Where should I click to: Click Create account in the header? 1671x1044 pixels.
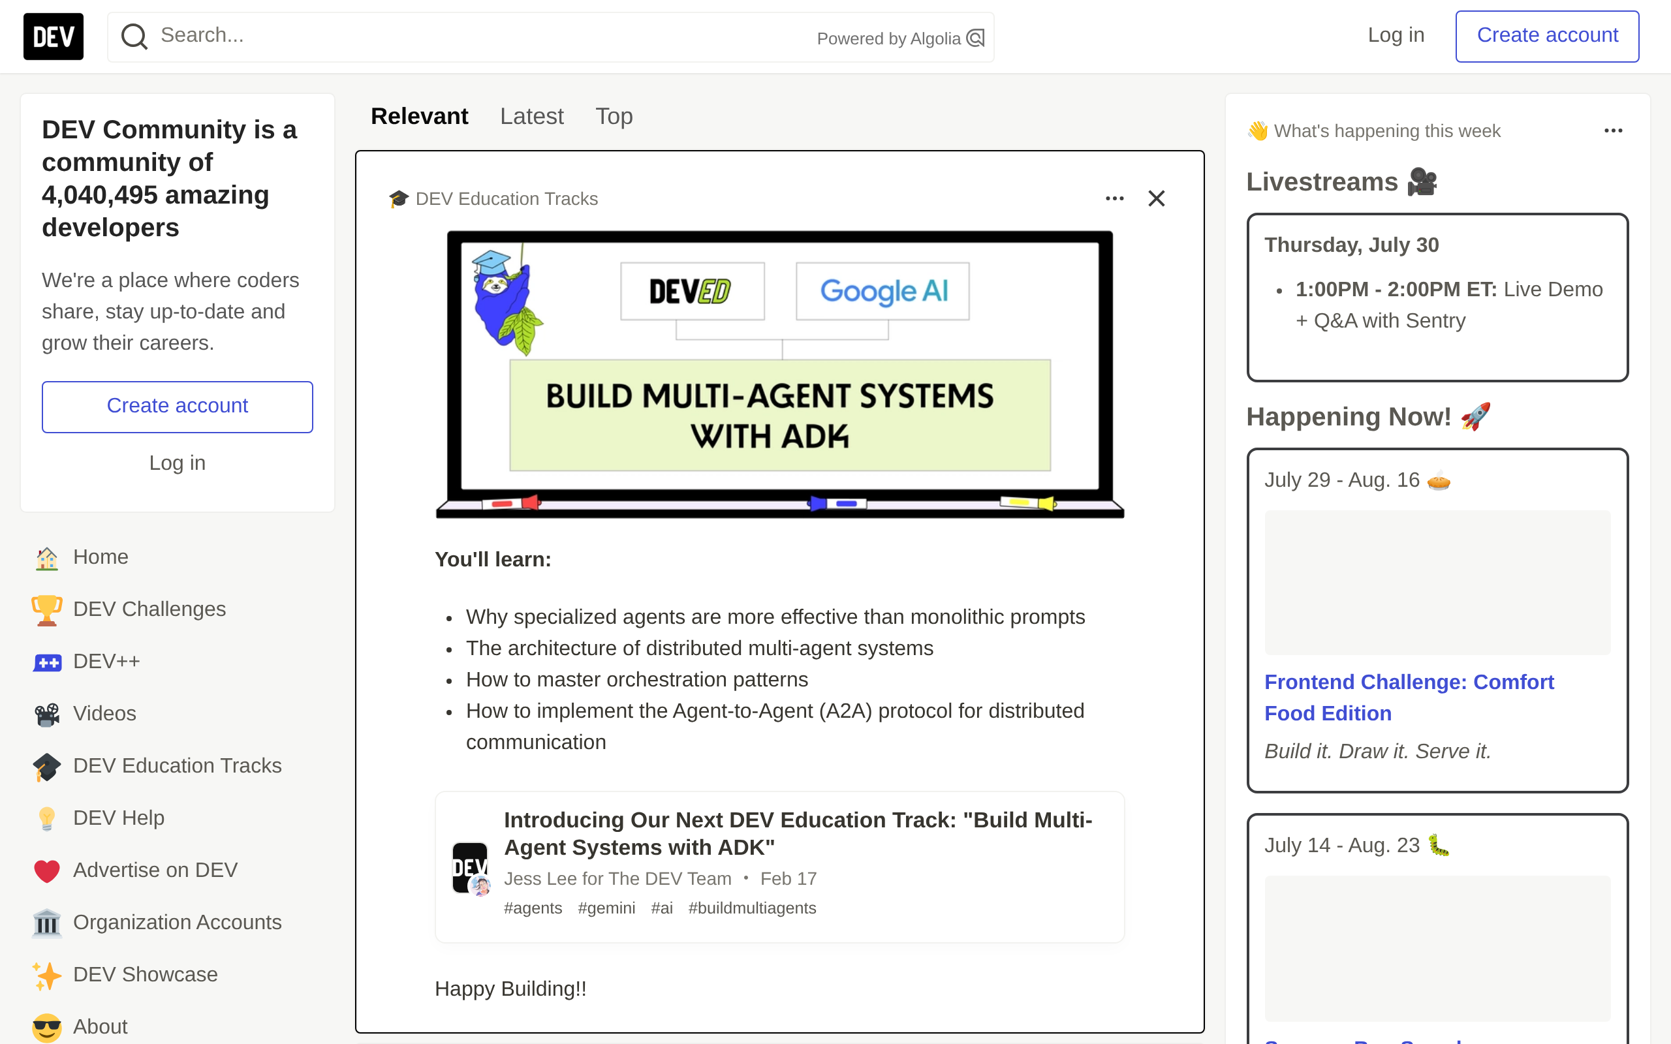[1547, 36]
